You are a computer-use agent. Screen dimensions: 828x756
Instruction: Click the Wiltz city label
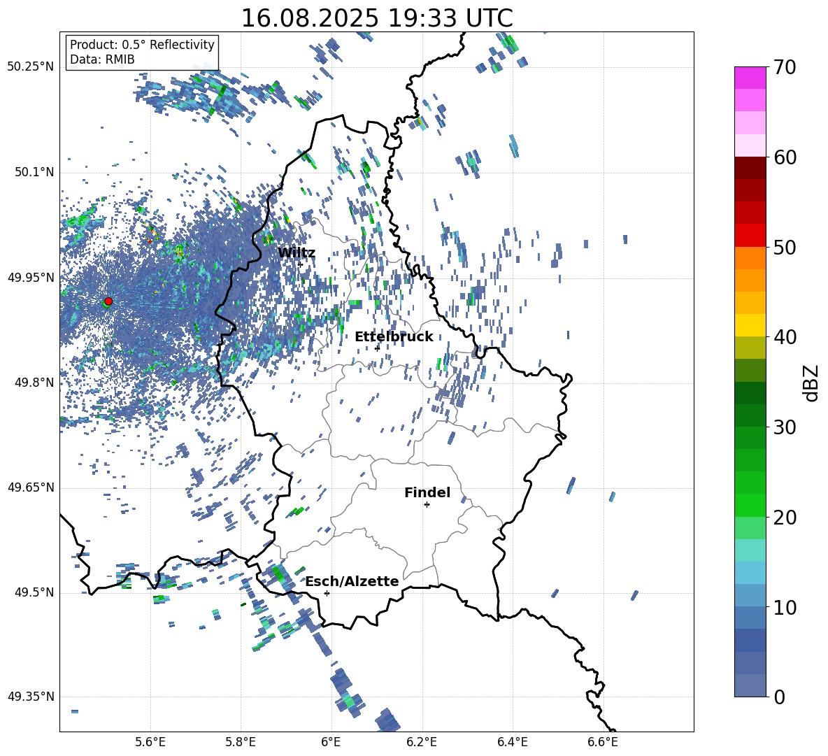point(297,253)
